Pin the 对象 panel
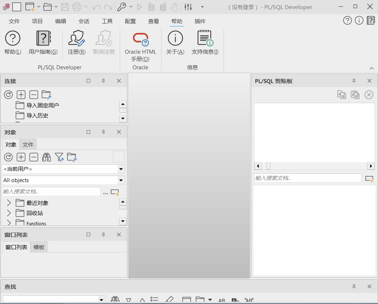Viewport: 378px width, 304px height. (x=103, y=132)
